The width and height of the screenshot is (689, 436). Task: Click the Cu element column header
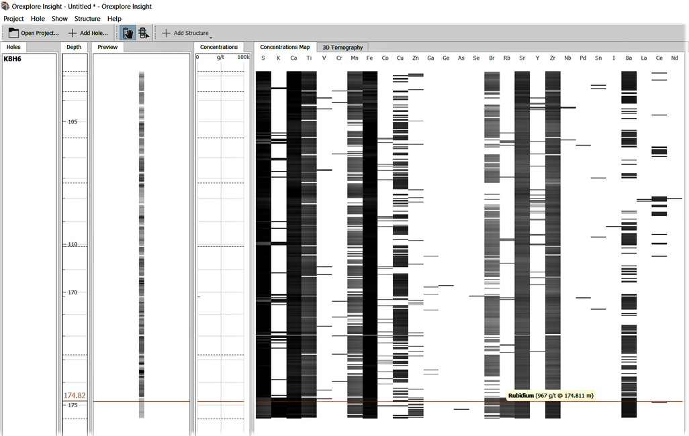[x=400, y=58]
